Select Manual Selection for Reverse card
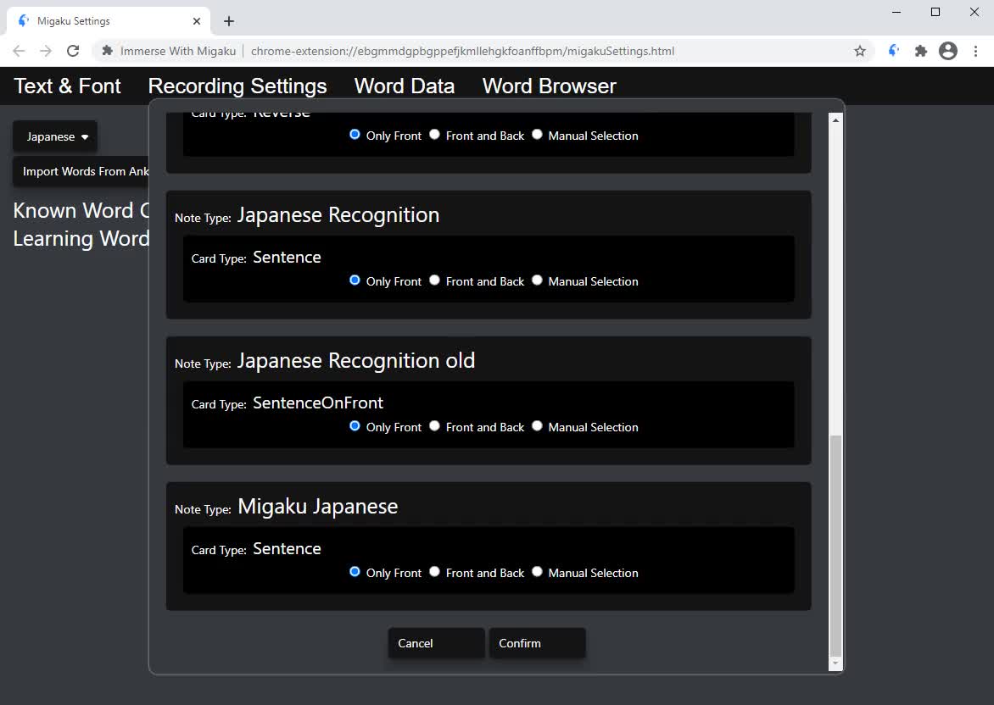 tap(537, 134)
